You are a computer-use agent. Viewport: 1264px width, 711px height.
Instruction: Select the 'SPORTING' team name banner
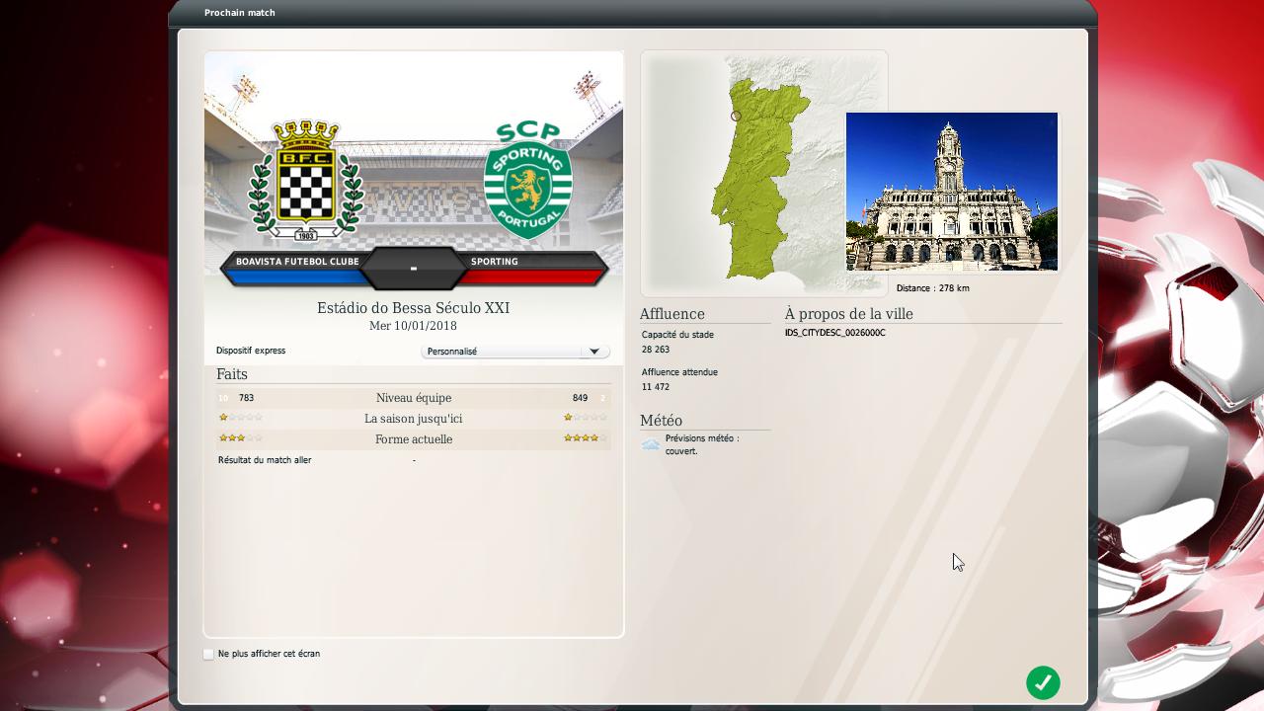(495, 262)
